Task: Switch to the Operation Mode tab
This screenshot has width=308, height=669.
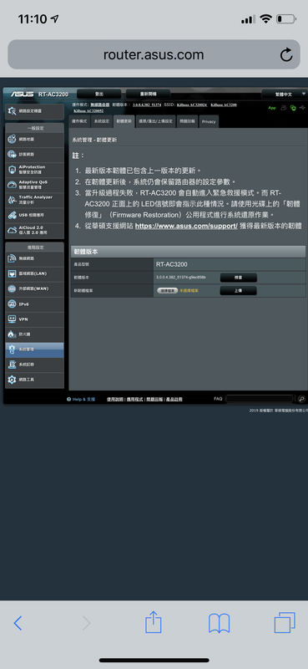Action: point(79,121)
